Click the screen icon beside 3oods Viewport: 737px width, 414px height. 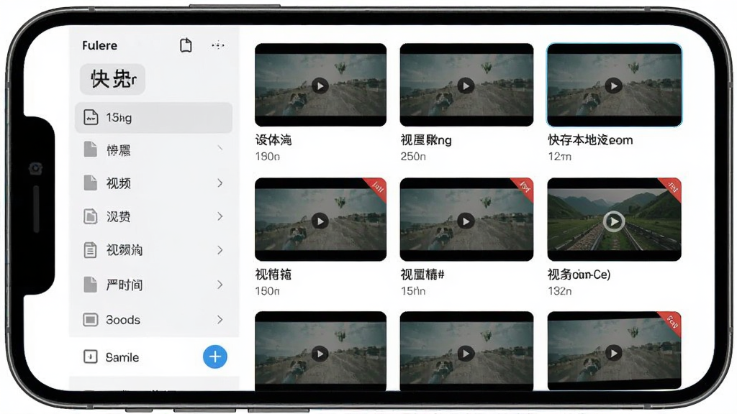(x=90, y=320)
